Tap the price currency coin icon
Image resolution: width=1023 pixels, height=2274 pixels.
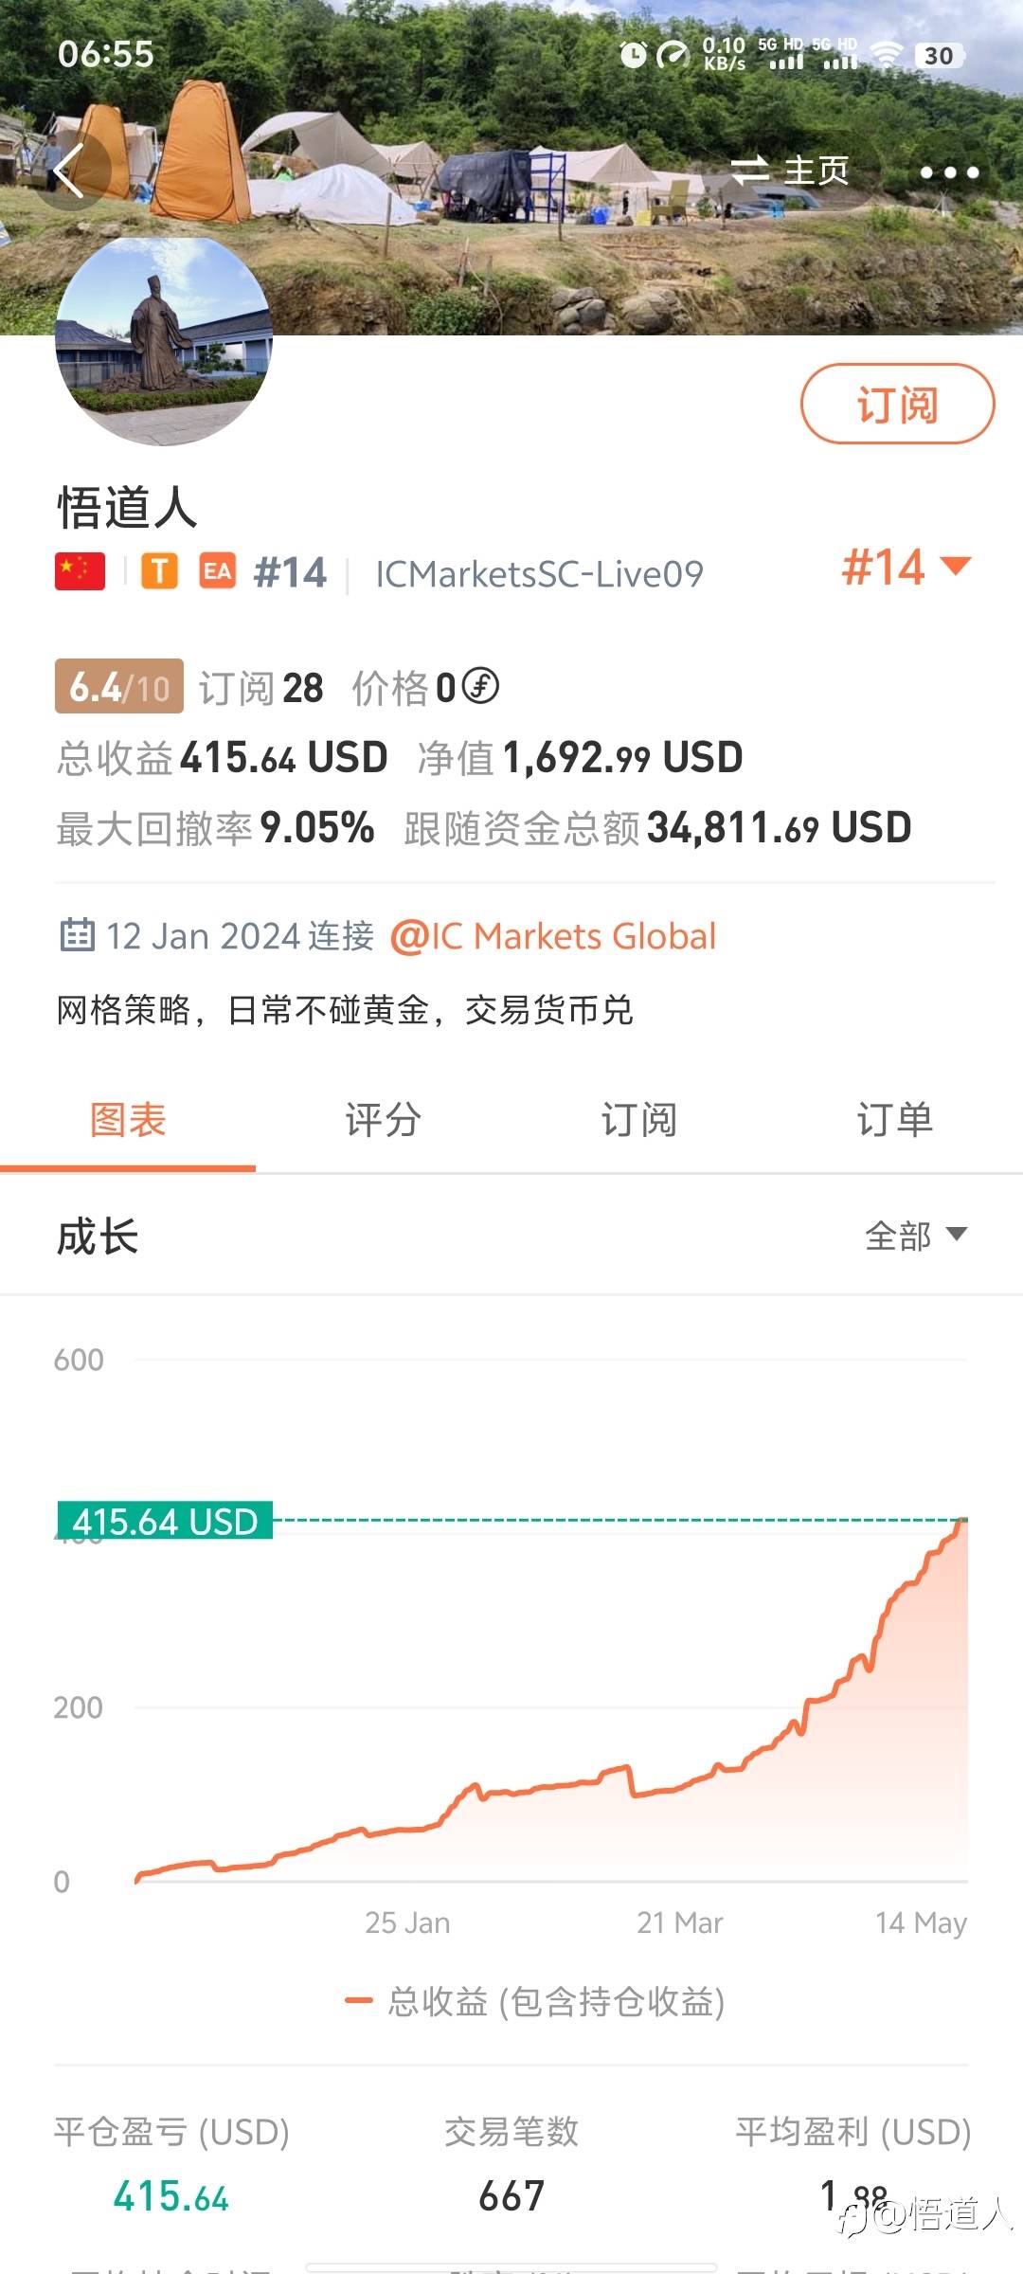point(480,686)
